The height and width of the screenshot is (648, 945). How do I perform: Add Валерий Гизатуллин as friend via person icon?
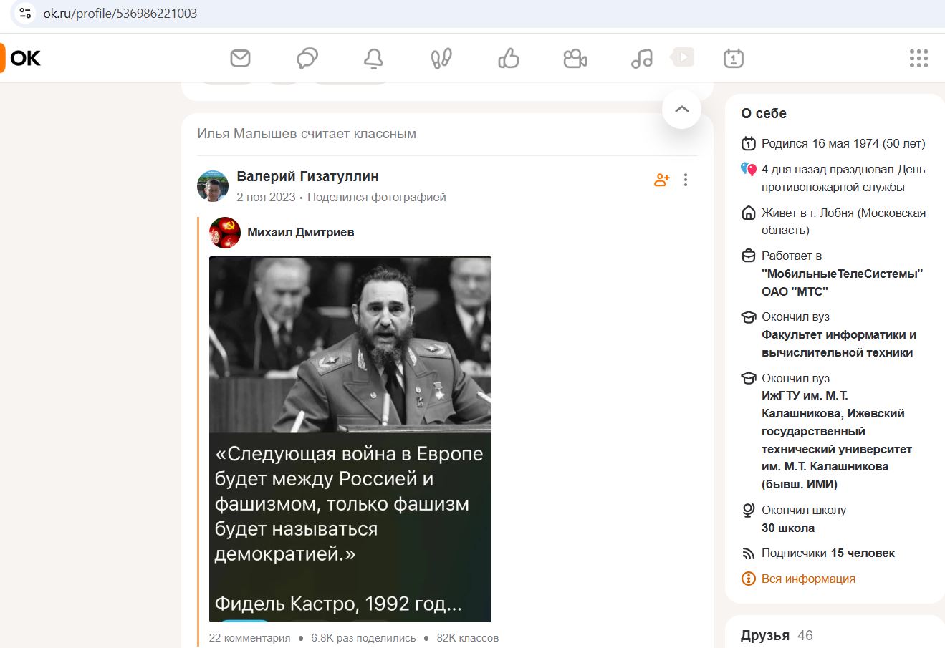[x=661, y=180]
